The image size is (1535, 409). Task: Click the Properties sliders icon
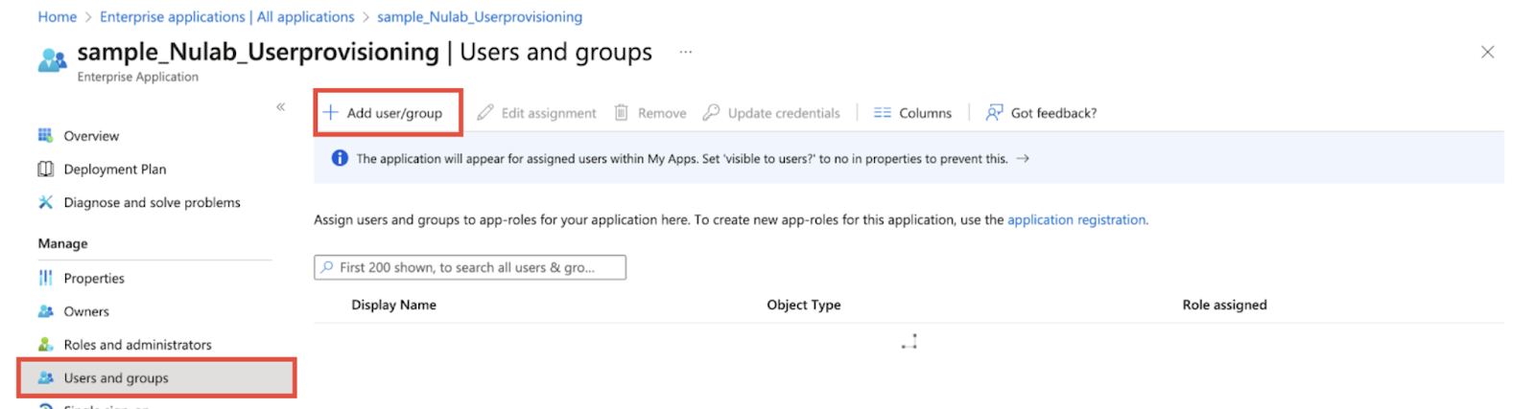tap(45, 278)
